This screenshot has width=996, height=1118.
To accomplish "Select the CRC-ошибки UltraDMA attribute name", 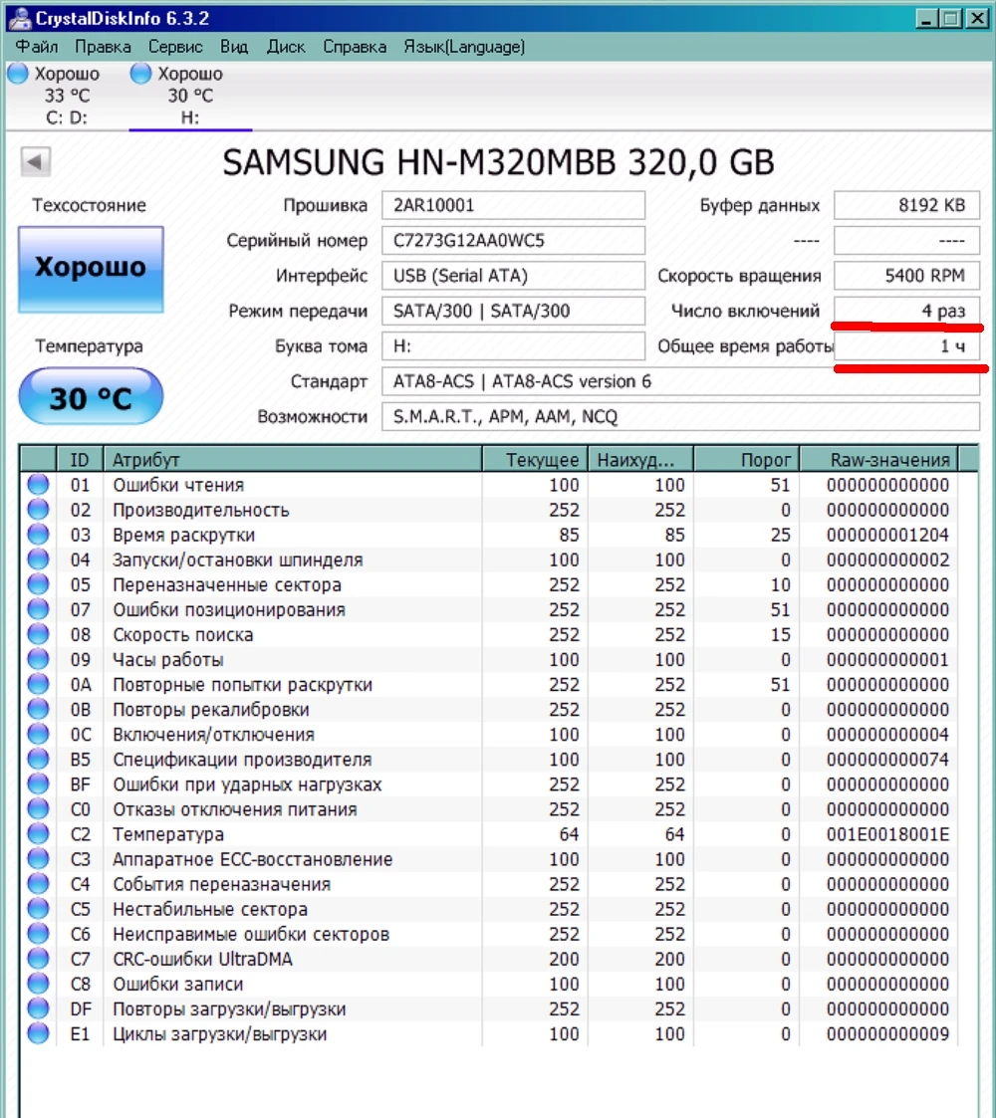I will tap(202, 959).
